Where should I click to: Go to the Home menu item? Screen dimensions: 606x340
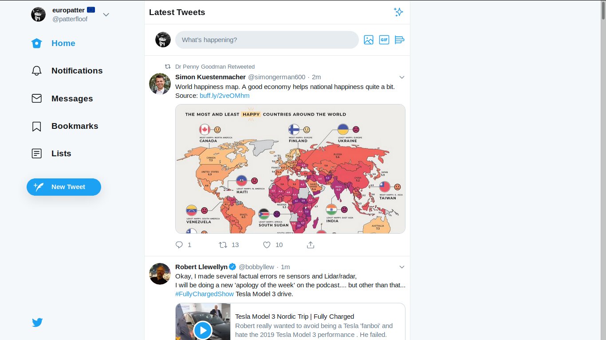tap(63, 43)
